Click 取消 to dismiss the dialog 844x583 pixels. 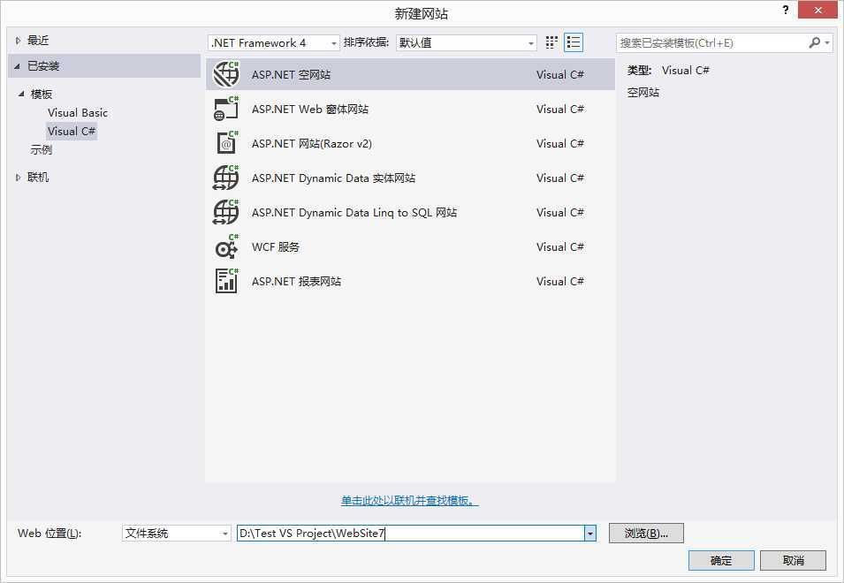[793, 560]
